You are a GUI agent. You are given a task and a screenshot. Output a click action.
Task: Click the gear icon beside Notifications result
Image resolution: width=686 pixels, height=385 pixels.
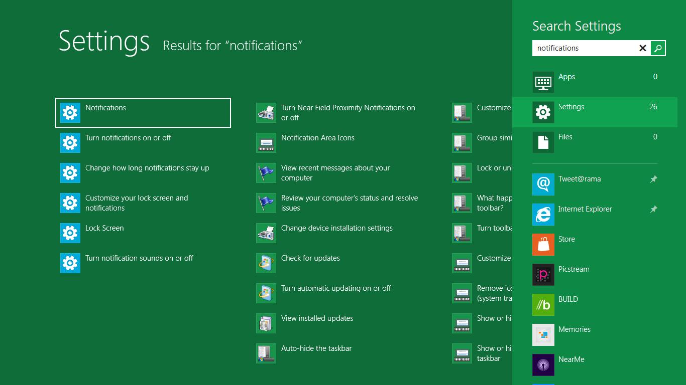pyautogui.click(x=70, y=113)
